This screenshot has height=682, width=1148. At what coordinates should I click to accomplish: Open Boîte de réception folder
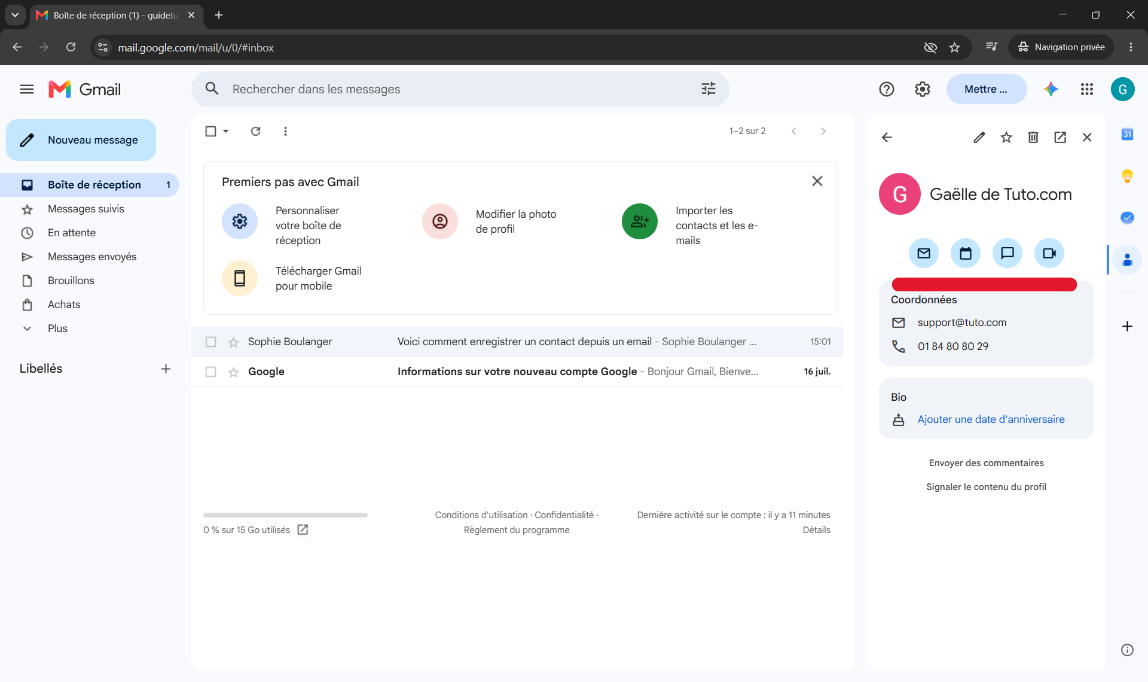[x=90, y=185]
